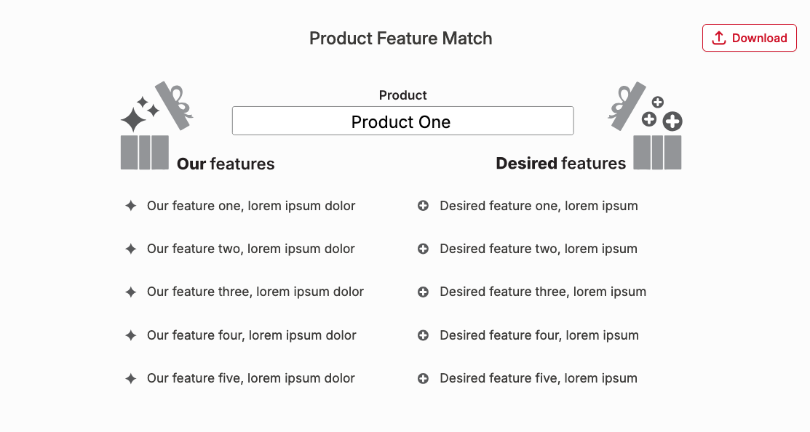Click the upload icon inside the Download button

[720, 38]
